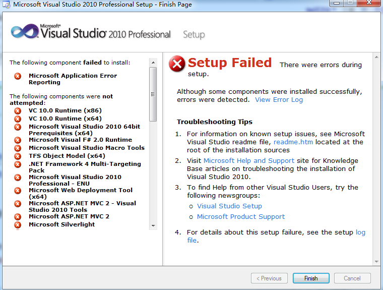Click the large red Setup Failed icon
Viewport: 383px width, 290px height.
pyautogui.click(x=177, y=64)
